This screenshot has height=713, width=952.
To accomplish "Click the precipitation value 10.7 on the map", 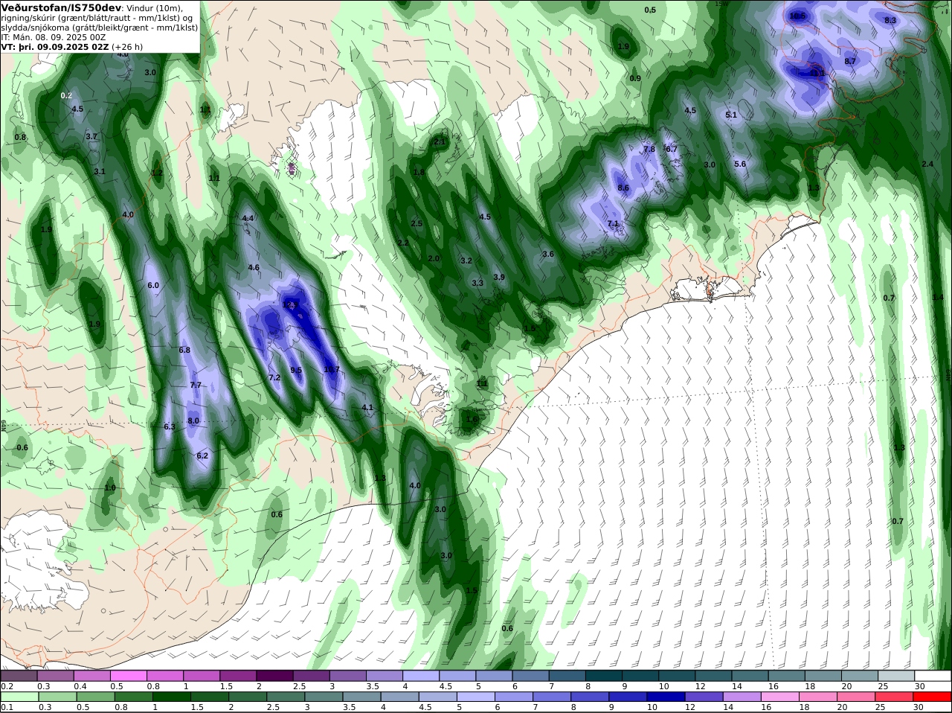I will coord(332,369).
